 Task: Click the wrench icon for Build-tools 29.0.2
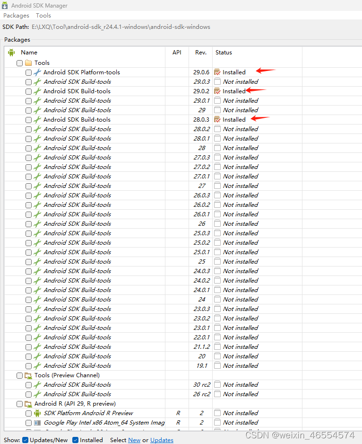tap(37, 91)
